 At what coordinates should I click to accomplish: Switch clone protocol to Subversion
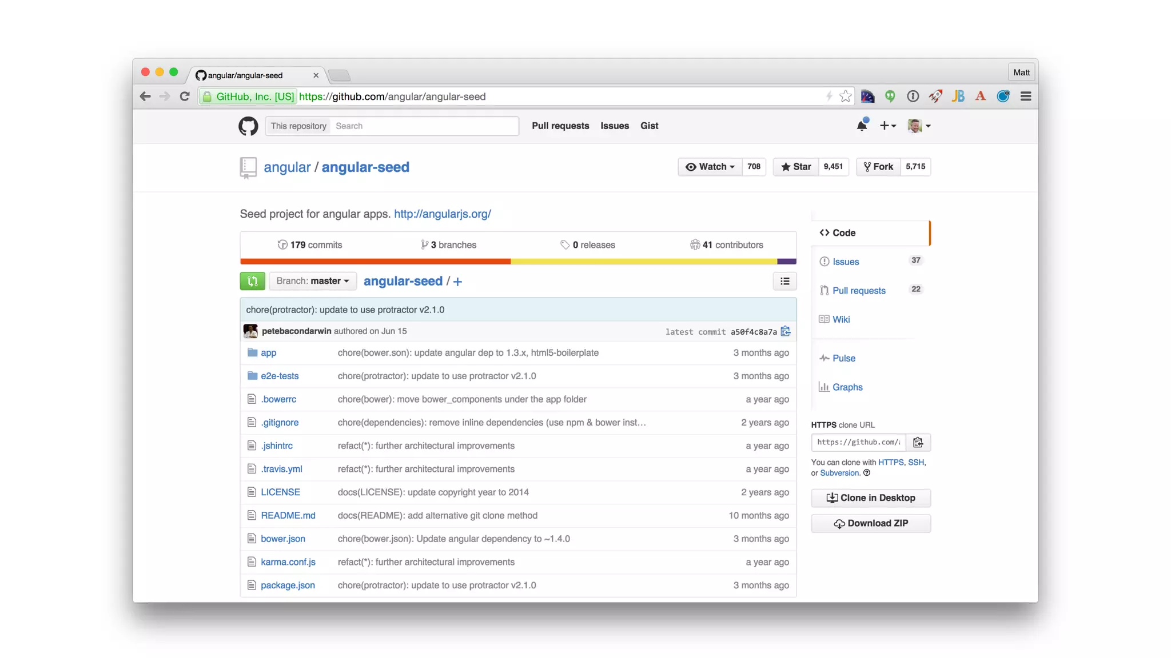pyautogui.click(x=839, y=473)
